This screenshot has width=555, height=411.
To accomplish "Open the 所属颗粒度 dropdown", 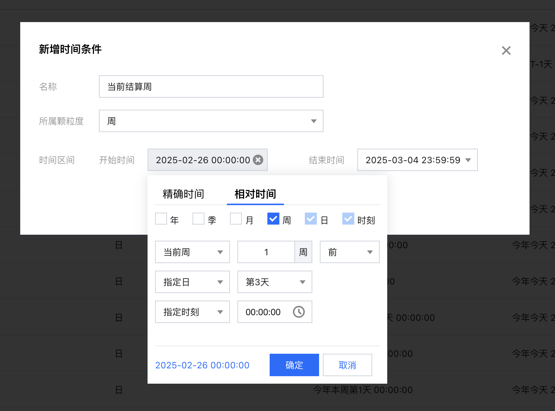I will [211, 121].
